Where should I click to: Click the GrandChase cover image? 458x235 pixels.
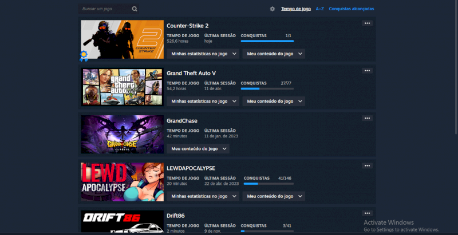coord(123,135)
